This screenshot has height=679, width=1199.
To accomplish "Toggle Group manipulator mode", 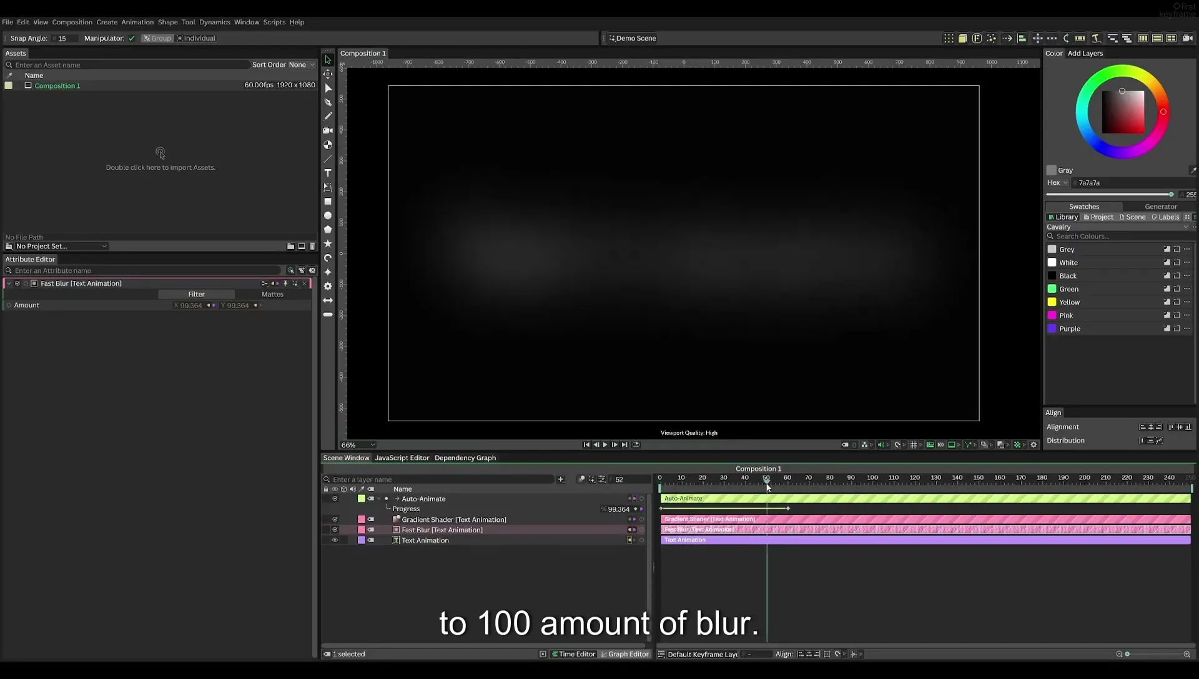I will click(157, 39).
